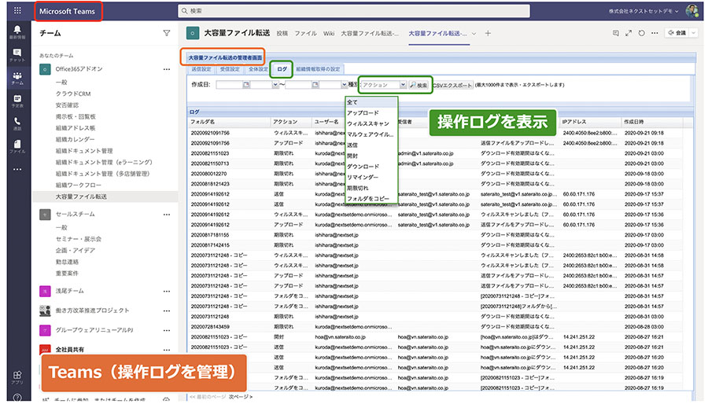This screenshot has height=404, width=708.
Task: Click the 大容量ファイル転送 channel avatar
Action: [x=193, y=33]
